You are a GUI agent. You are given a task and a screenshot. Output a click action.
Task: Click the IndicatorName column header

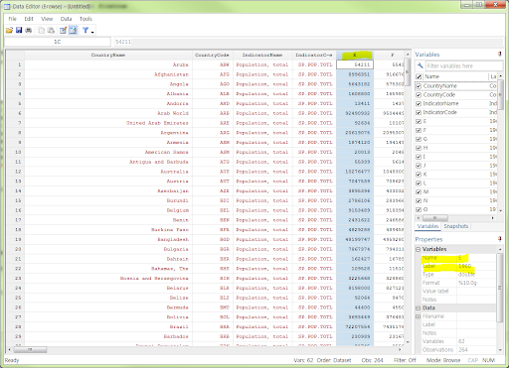coord(262,55)
